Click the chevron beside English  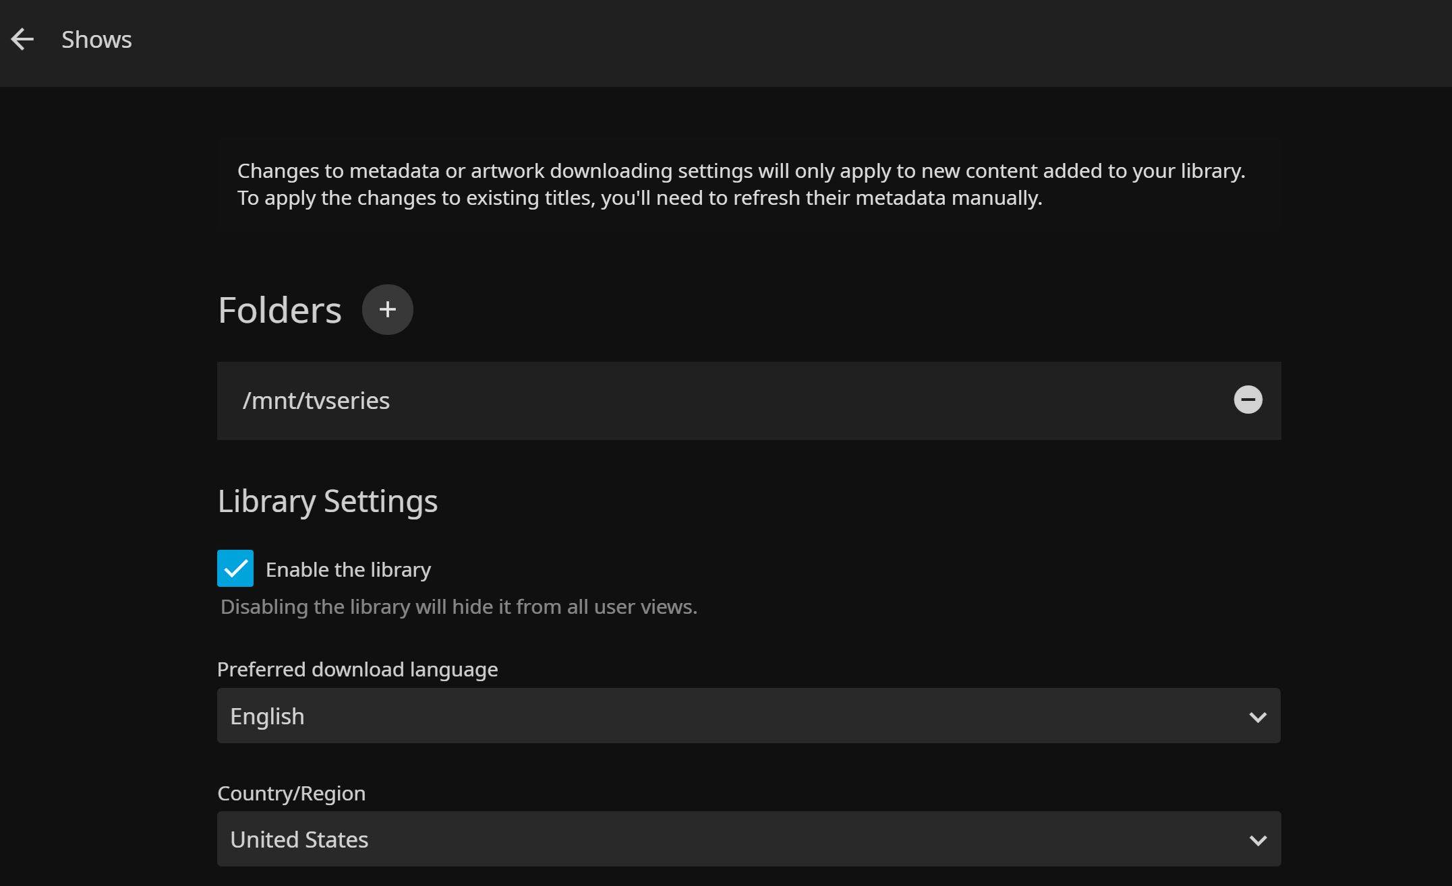click(x=1257, y=717)
